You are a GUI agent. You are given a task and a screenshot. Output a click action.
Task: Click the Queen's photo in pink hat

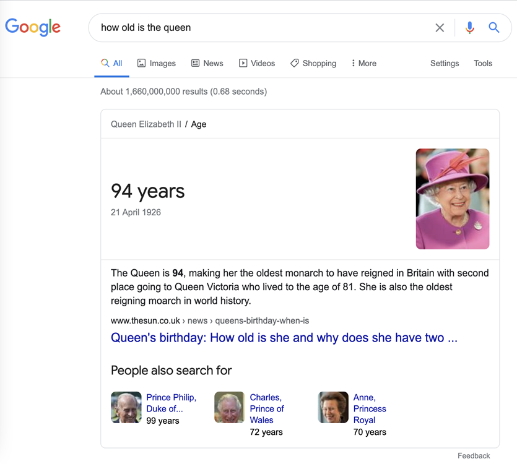[453, 199]
